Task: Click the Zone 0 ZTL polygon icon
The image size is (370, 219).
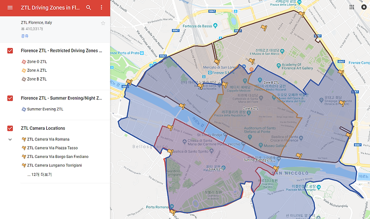Action: pyautogui.click(x=24, y=62)
